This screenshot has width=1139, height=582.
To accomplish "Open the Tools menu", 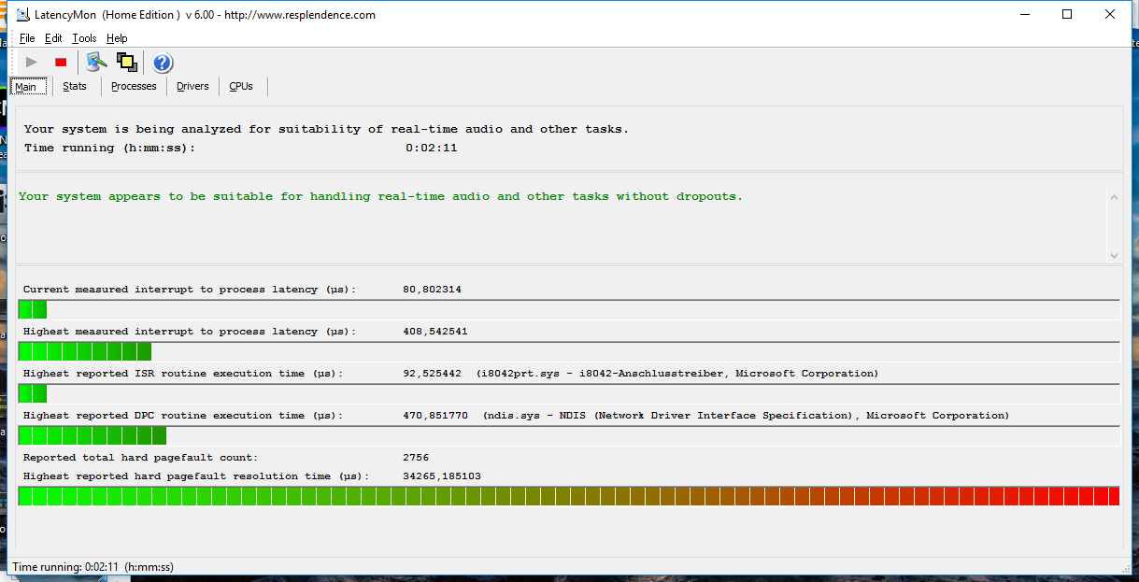I will [x=84, y=38].
